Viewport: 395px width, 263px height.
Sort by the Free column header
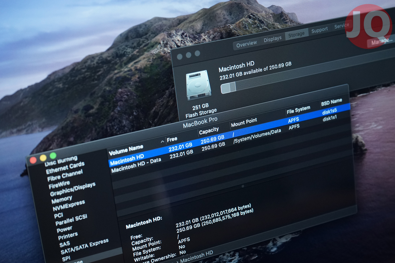tap(172, 139)
